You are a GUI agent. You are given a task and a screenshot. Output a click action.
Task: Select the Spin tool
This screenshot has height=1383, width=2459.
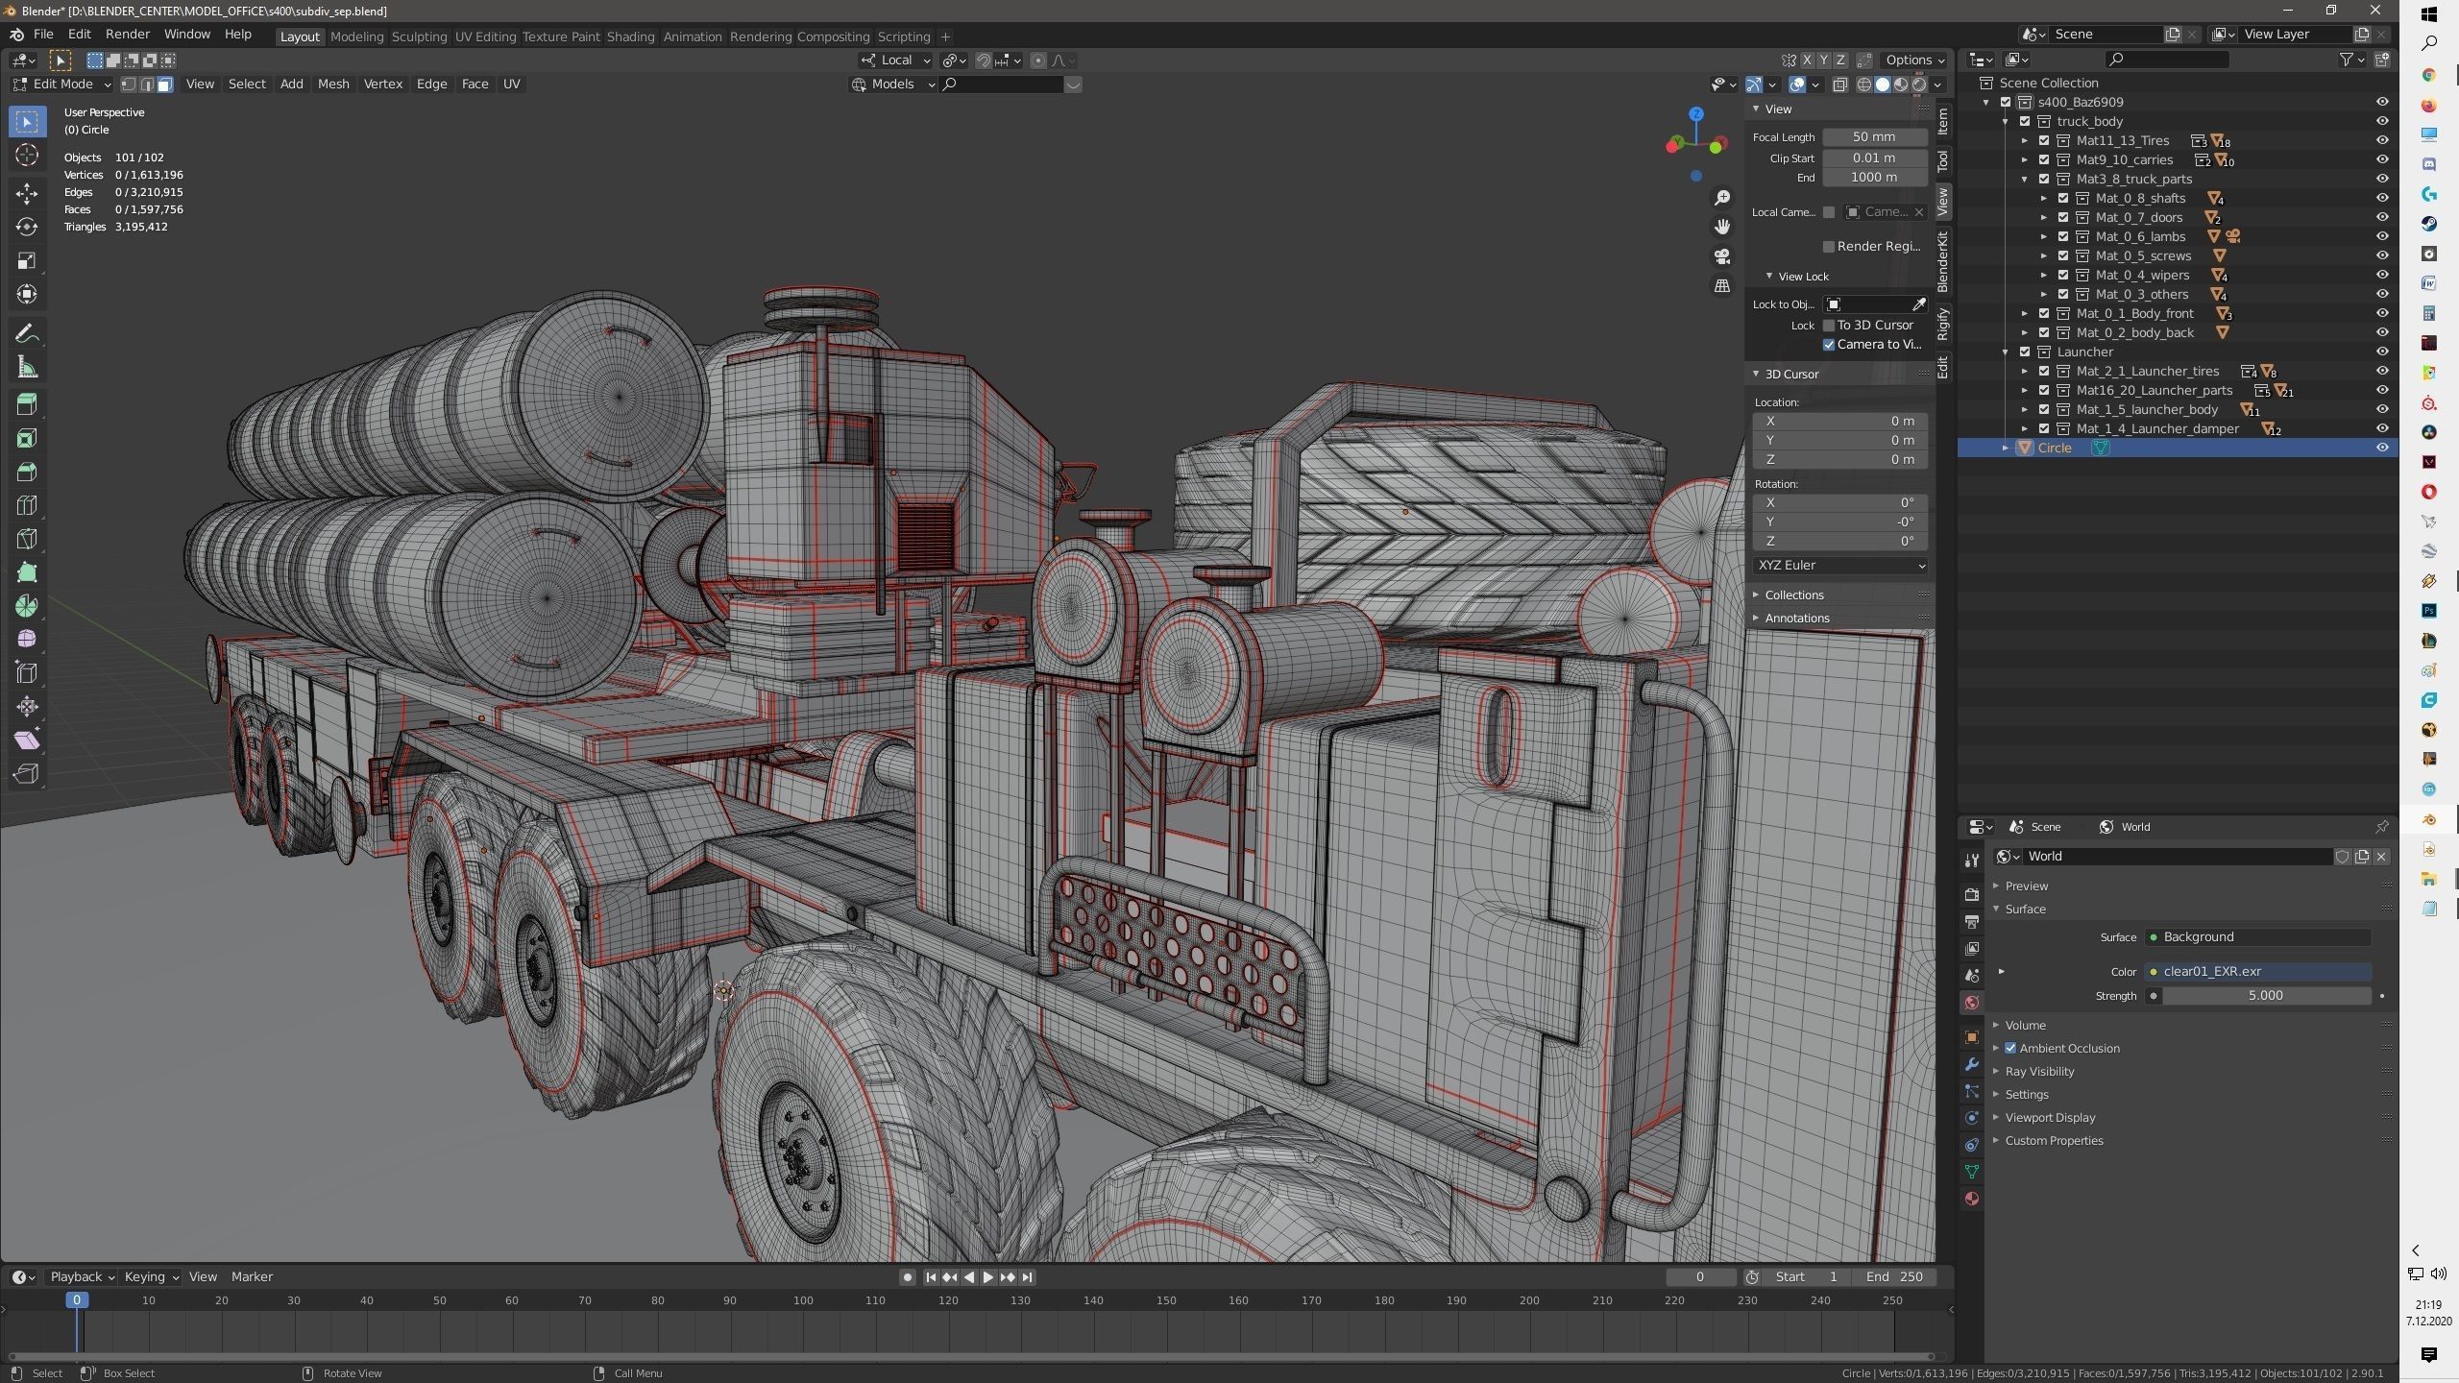point(27,606)
